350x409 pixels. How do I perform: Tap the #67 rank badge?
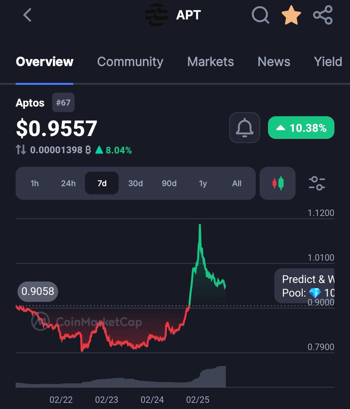(x=63, y=103)
